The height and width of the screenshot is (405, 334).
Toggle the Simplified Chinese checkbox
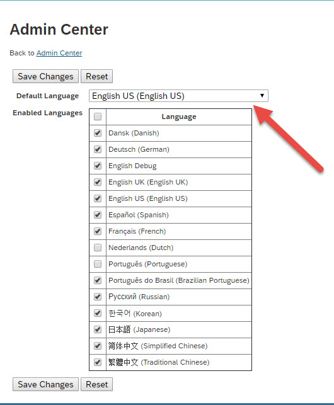[x=98, y=346]
